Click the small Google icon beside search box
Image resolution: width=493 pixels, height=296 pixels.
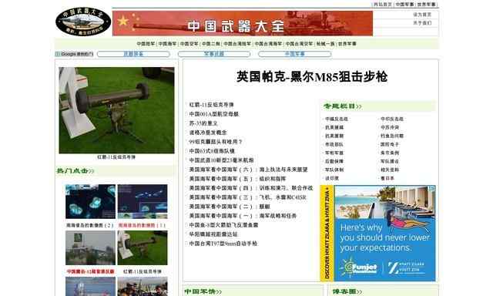pos(58,54)
